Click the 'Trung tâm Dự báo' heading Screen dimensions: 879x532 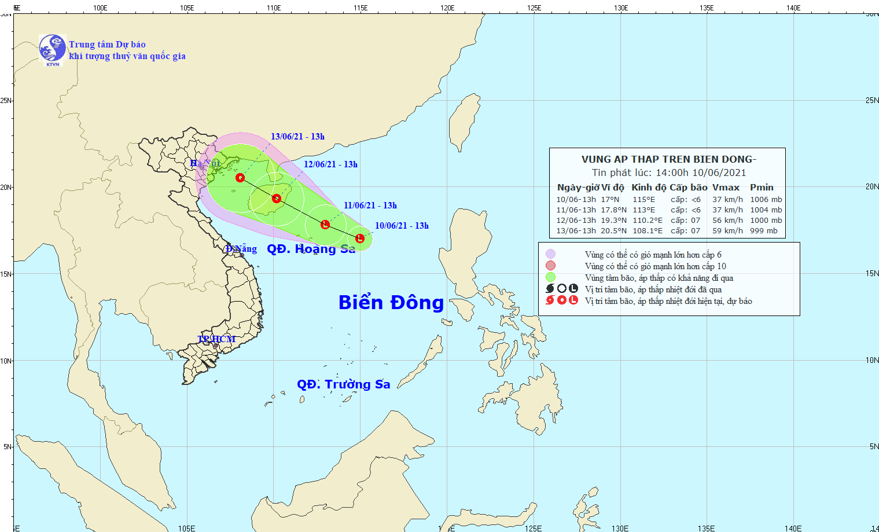click(108, 45)
